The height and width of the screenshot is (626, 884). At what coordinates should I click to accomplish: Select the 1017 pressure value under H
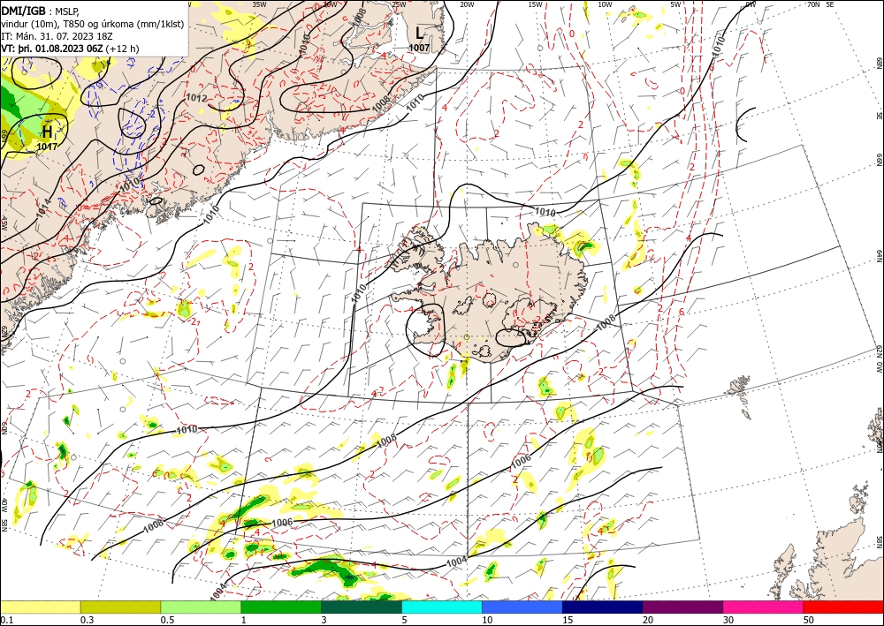(47, 147)
